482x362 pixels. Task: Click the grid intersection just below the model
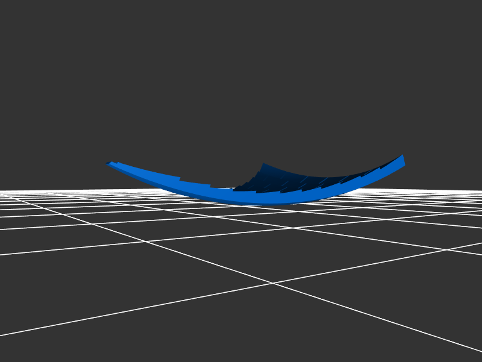[x=293, y=228]
